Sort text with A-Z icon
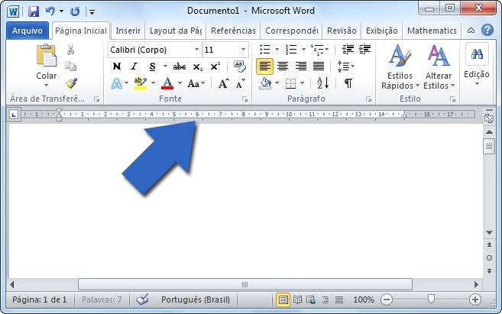Image resolution: width=502 pixels, height=314 pixels. [322, 83]
